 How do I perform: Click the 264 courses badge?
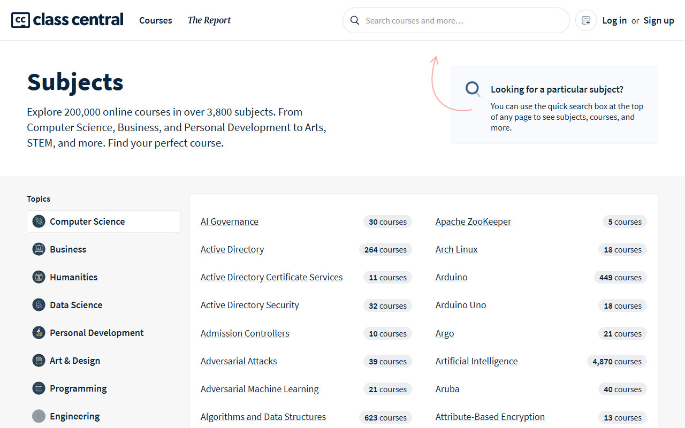[x=385, y=249]
